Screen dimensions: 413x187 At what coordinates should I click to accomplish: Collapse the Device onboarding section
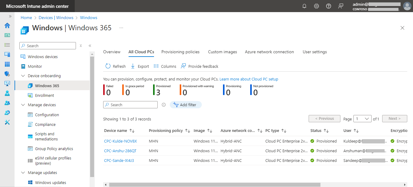coord(23,76)
